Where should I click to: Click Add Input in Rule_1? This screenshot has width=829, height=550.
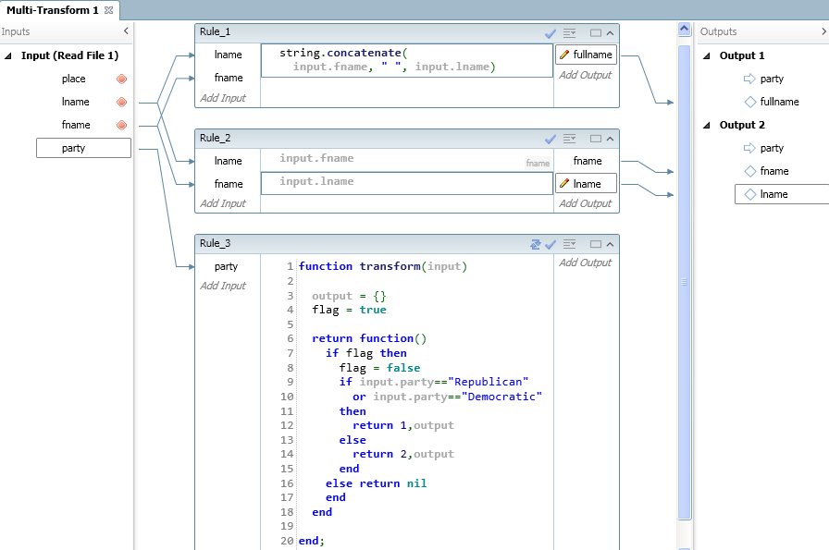click(x=223, y=98)
